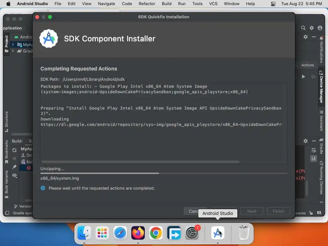Open the Assistant side panel
This screenshot has height=246, width=328.
point(321,121)
